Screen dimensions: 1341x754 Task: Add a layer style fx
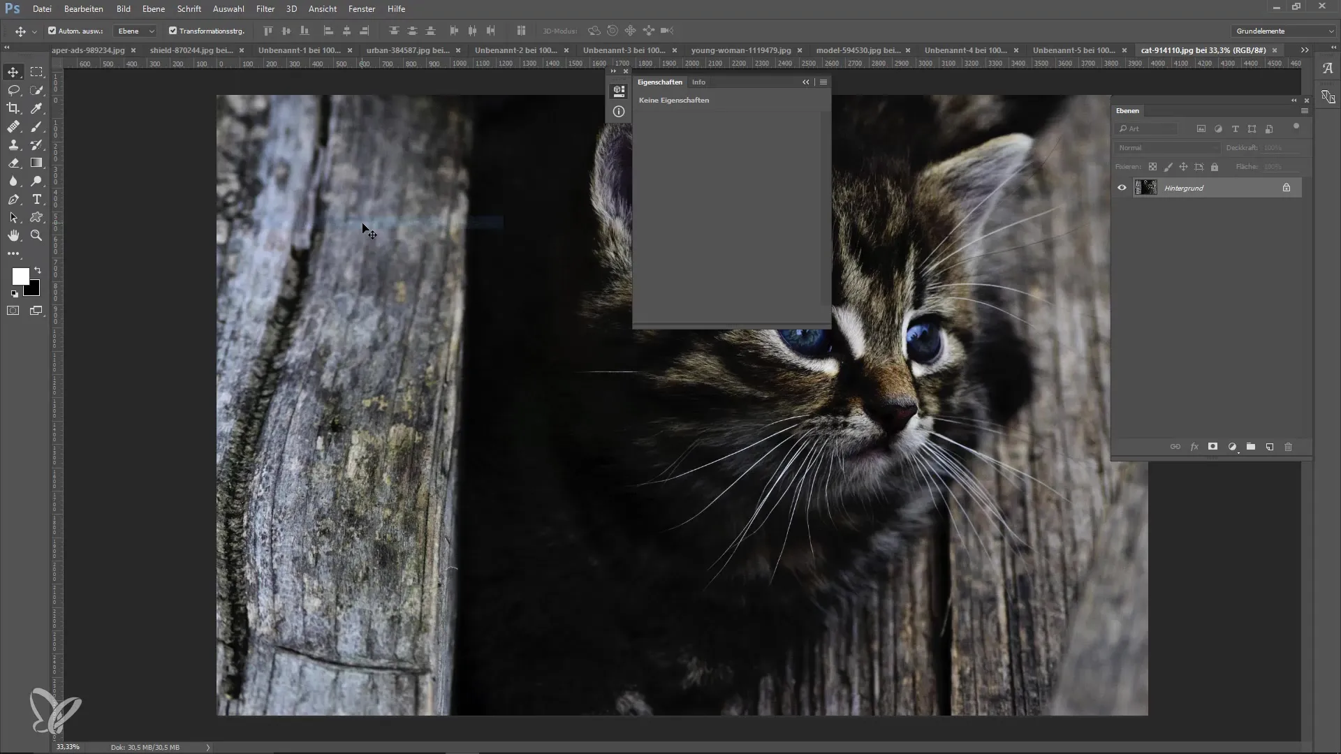coord(1194,447)
